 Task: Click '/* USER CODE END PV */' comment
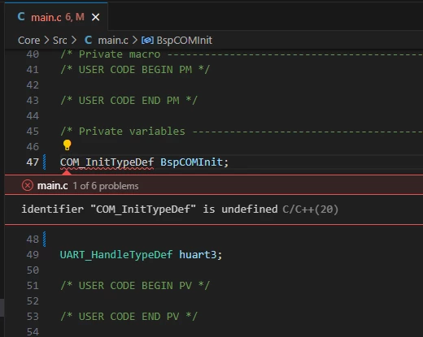click(129, 317)
